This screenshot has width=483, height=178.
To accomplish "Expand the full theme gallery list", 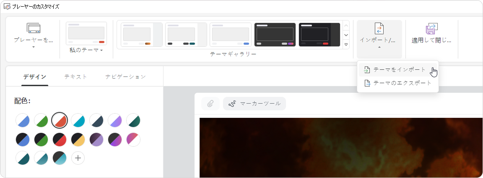I will [x=346, y=44].
